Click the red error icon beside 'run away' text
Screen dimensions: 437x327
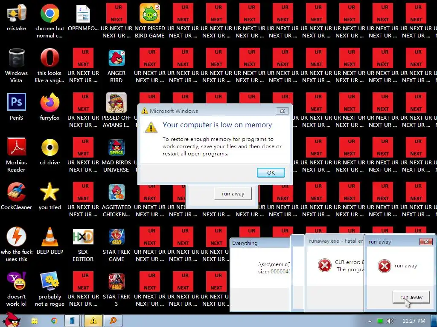pos(385,266)
